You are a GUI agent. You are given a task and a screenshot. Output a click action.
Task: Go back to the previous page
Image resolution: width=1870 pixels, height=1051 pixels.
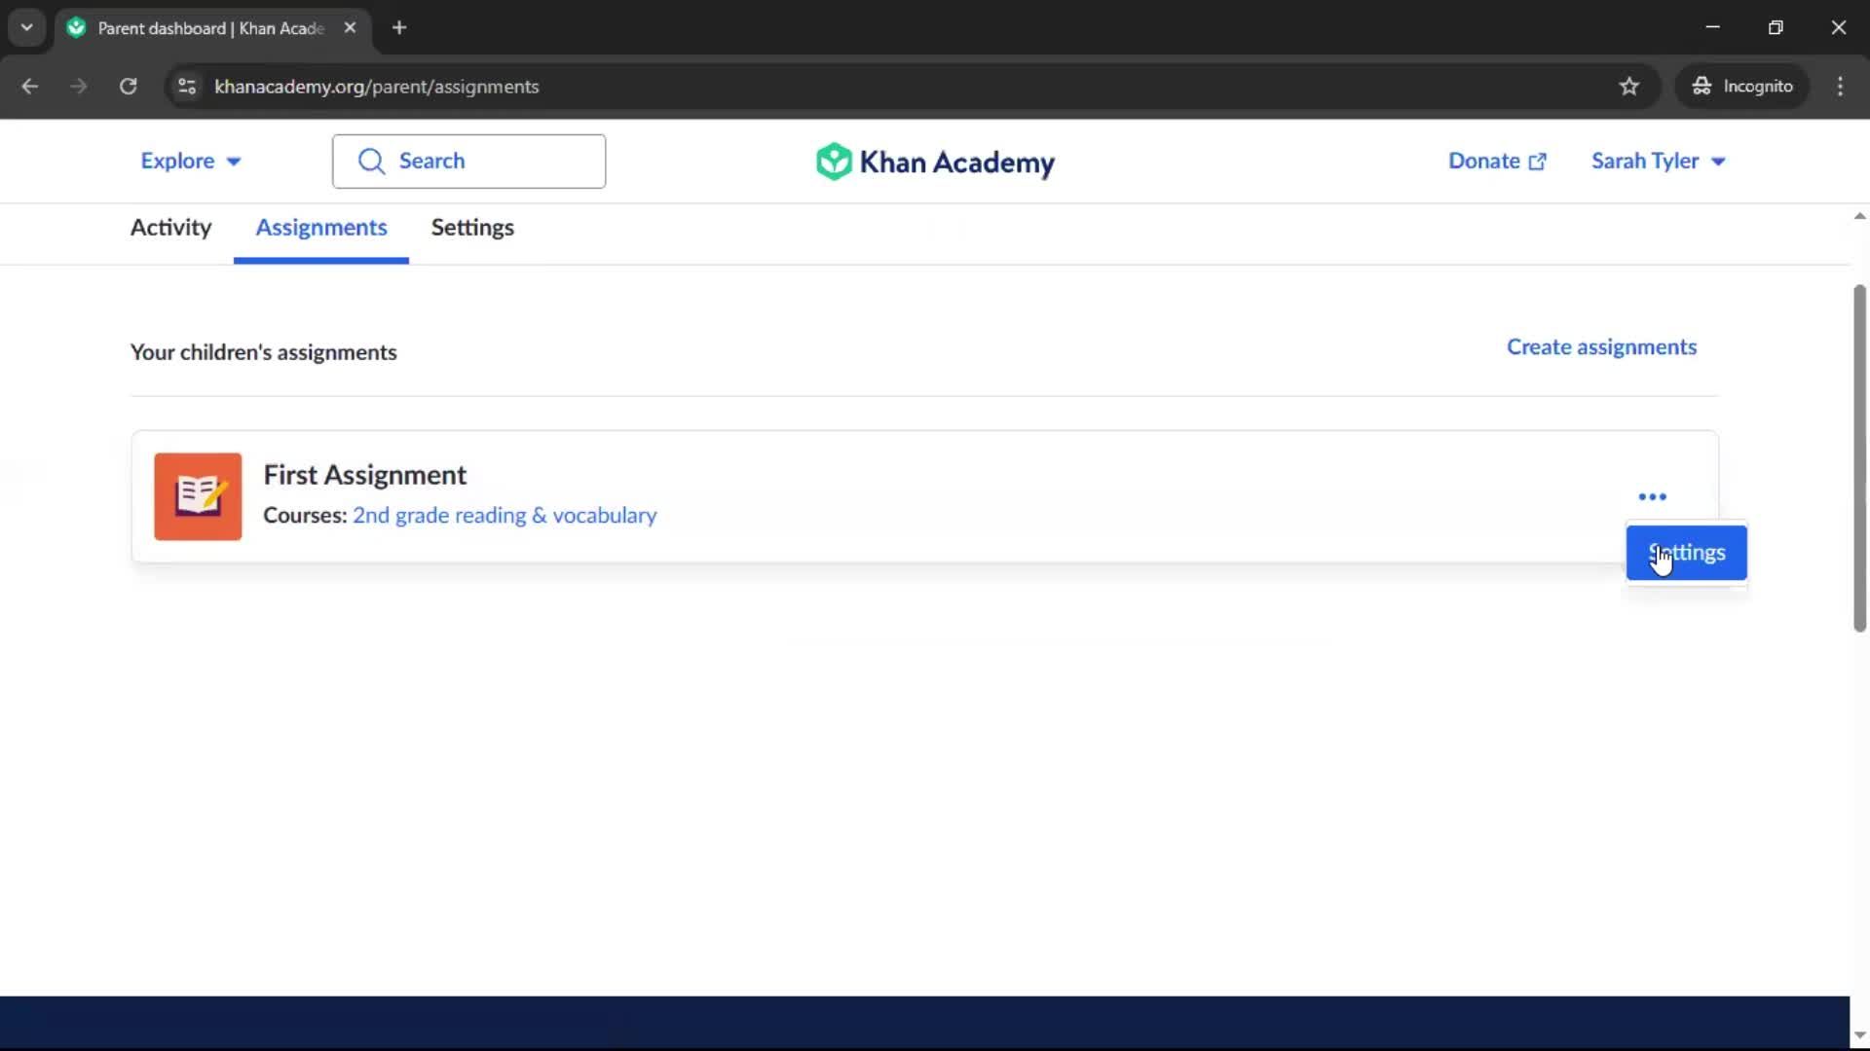point(30,87)
